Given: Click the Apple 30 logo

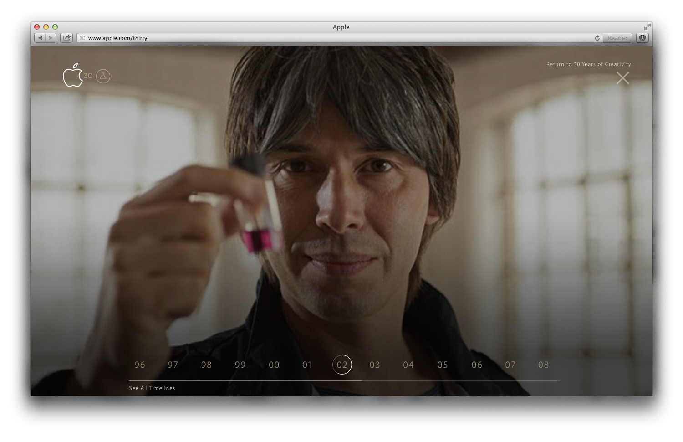Looking at the screenshot, I should click(77, 75).
